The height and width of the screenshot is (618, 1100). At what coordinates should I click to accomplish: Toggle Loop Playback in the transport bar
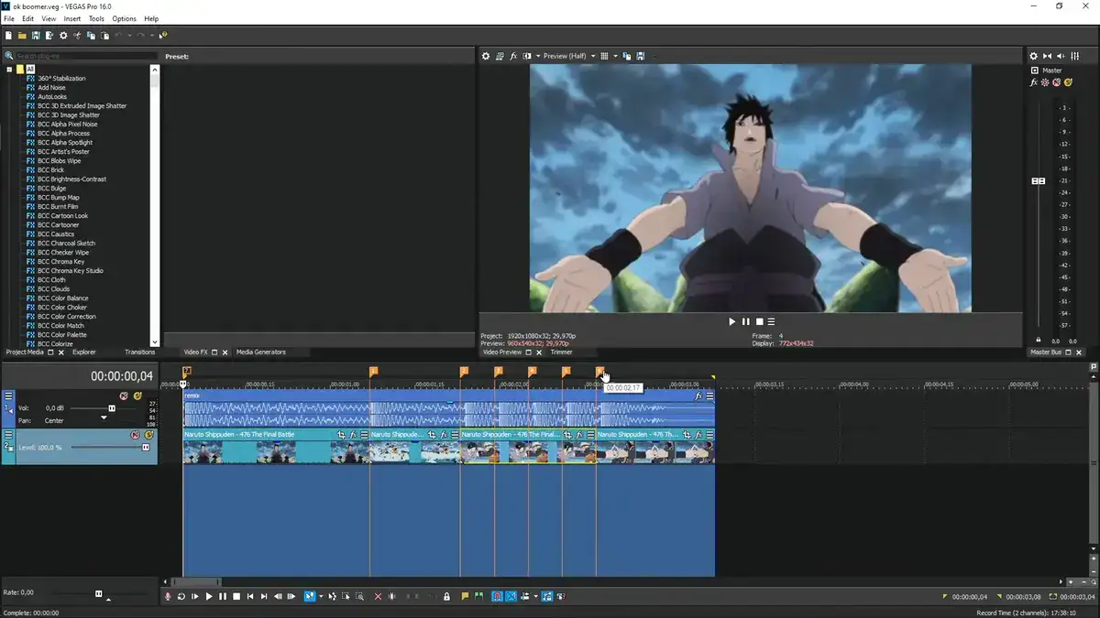pos(181,596)
